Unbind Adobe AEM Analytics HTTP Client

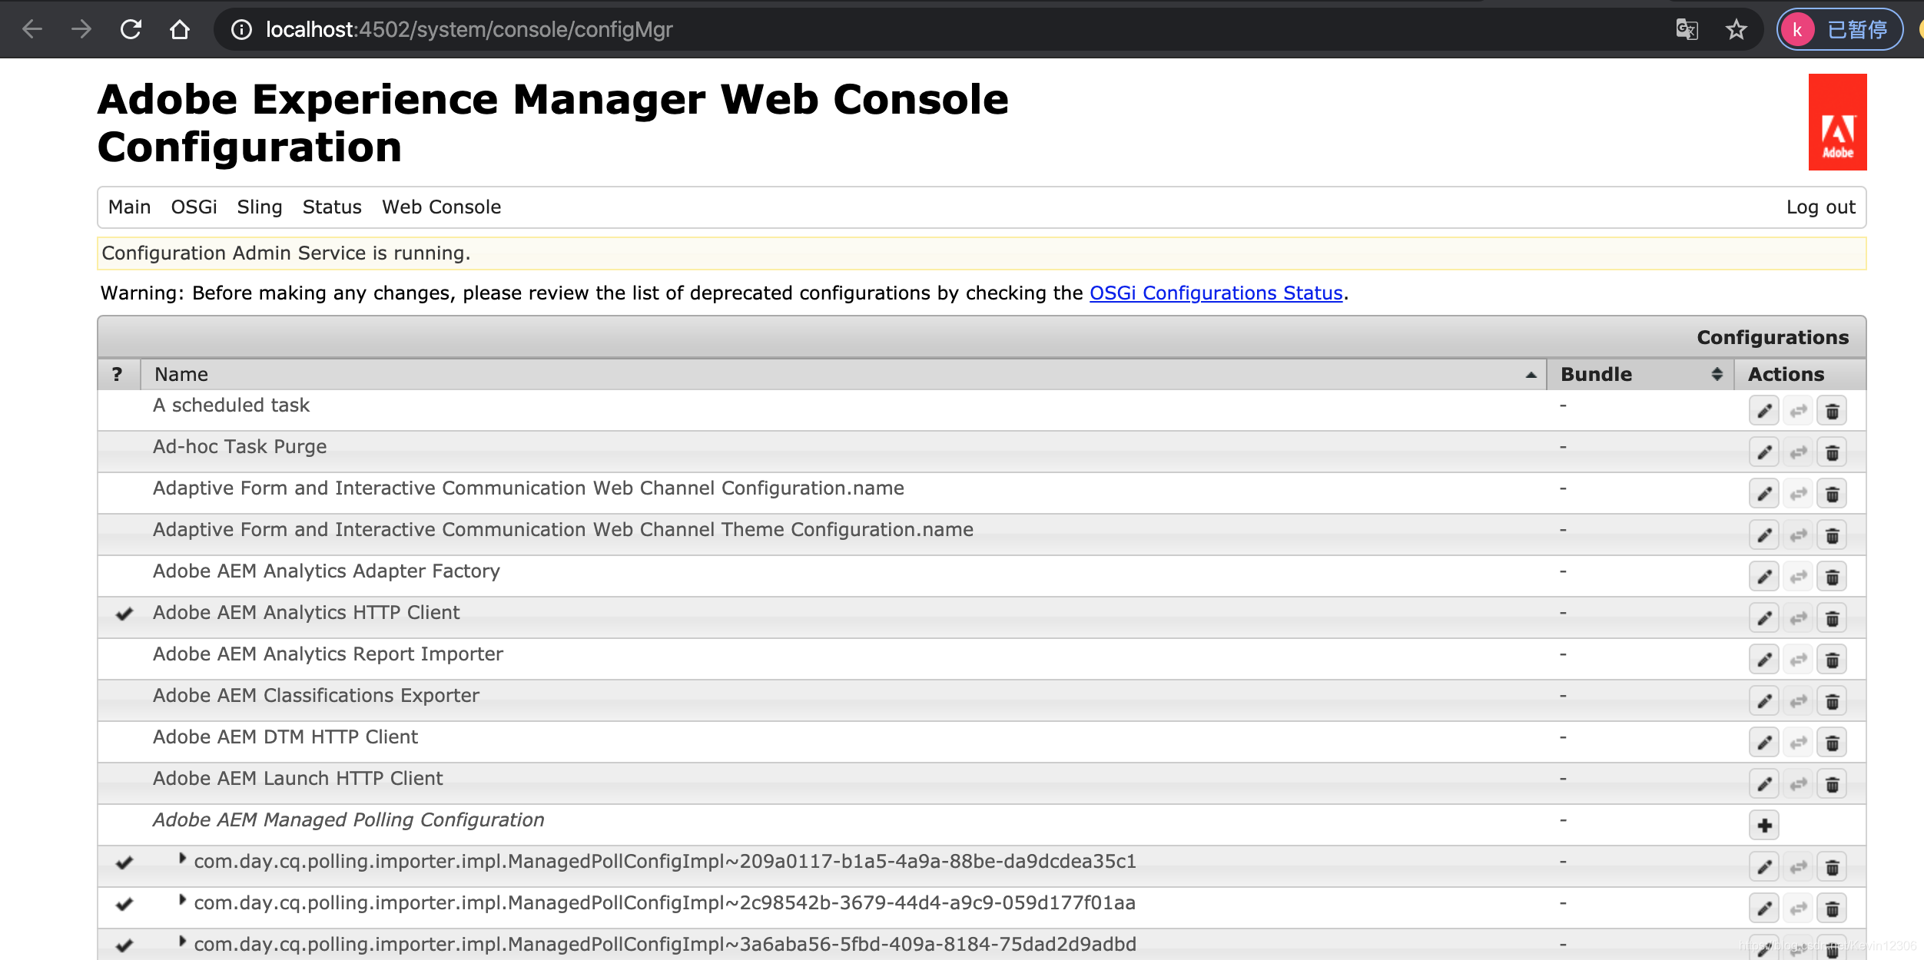click(x=1798, y=618)
